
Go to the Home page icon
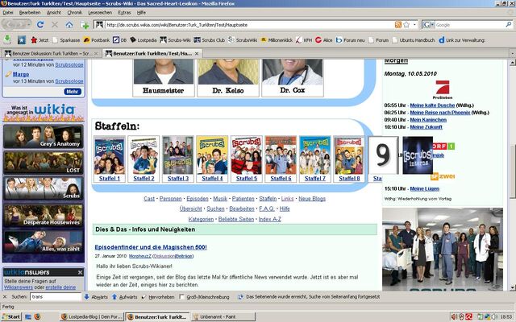(69, 25)
